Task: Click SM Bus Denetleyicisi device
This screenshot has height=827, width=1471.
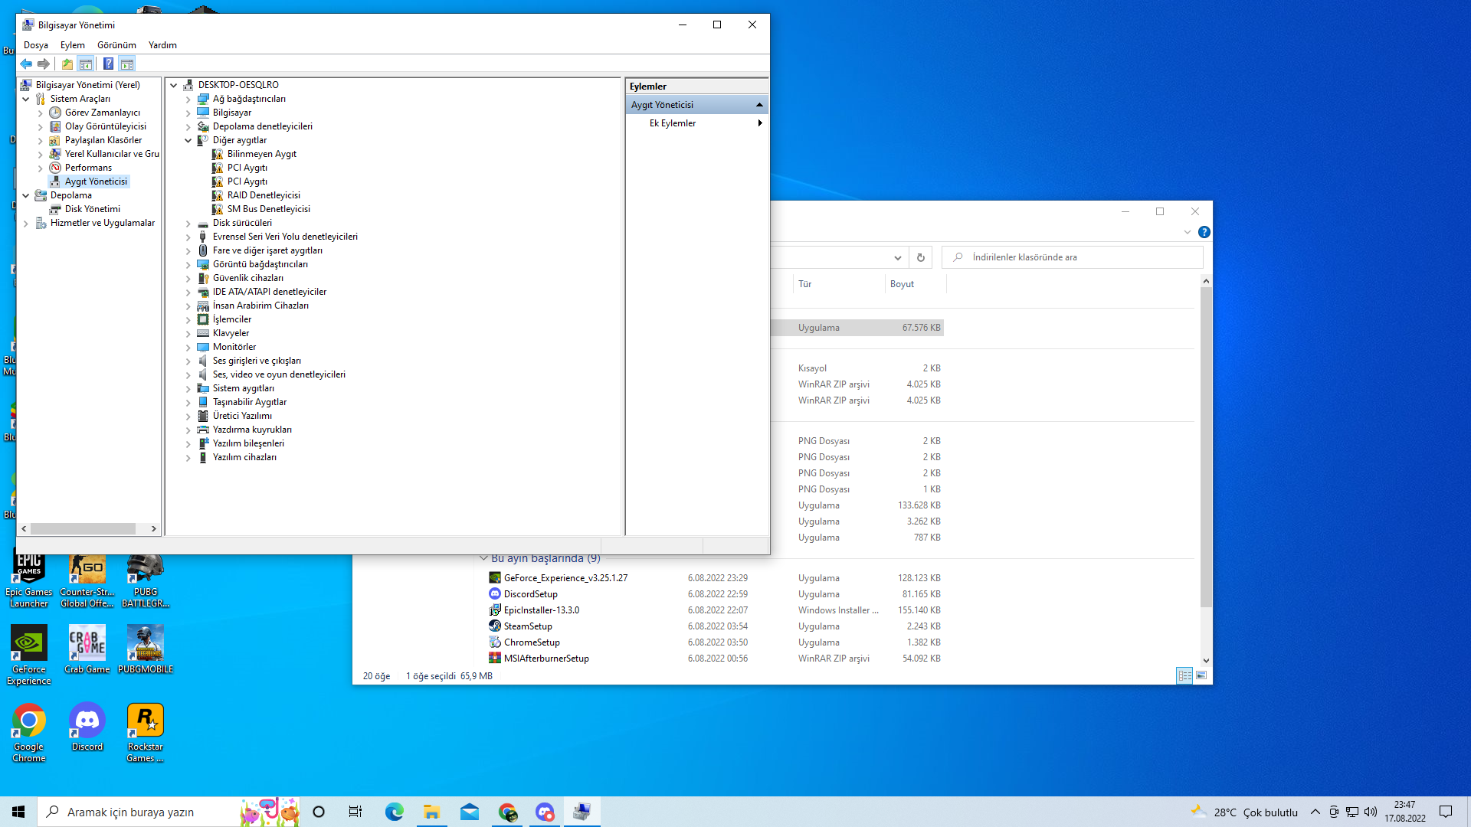Action: pyautogui.click(x=268, y=209)
